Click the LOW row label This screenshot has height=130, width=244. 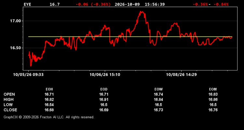(x=8, y=105)
